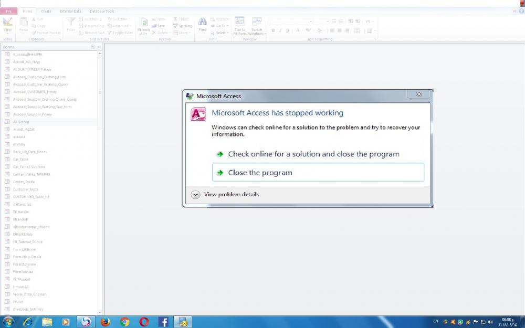Click the volume speaker icon in tray
The image size is (525, 328).
click(x=490, y=322)
